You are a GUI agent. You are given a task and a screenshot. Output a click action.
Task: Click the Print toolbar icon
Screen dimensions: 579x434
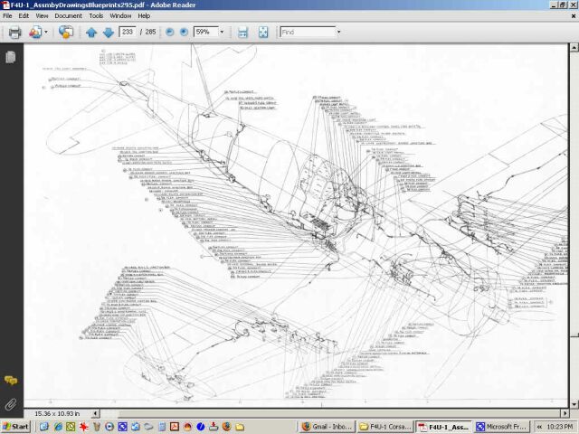tap(14, 33)
